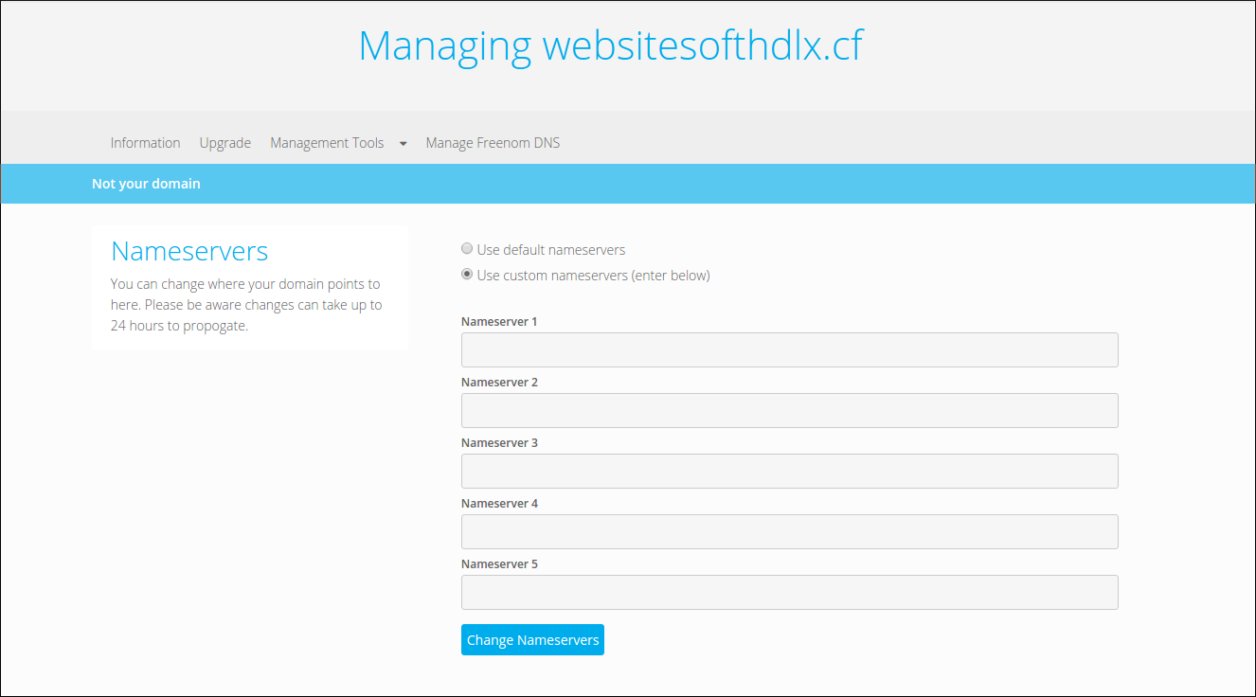The image size is (1256, 697).
Task: Focus the Nameserver 3 input field
Action: 789,471
